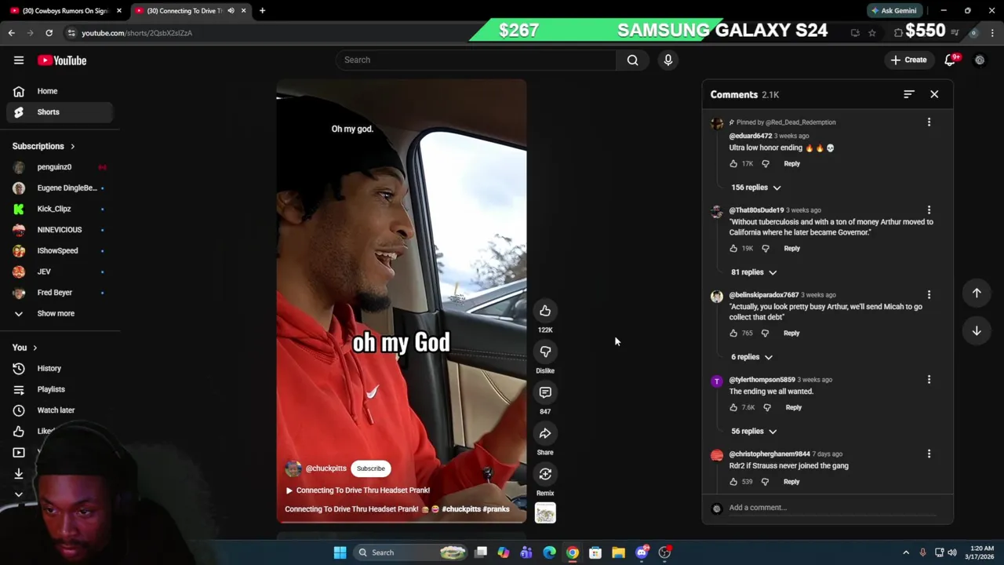Subscribe to @chuckpitts
The width and height of the screenshot is (1004, 565).
click(371, 468)
